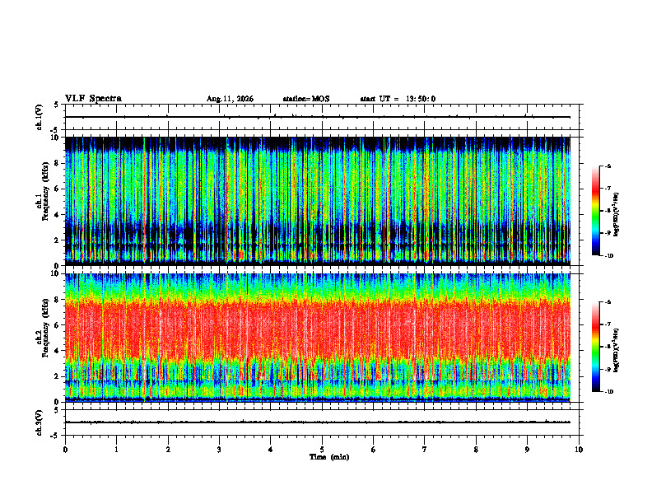Select the 0 tick on the time axis

pos(65,450)
